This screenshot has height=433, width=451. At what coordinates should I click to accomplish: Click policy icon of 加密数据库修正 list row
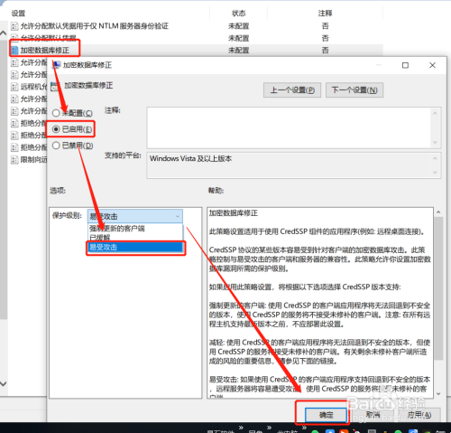pyautogui.click(x=14, y=51)
